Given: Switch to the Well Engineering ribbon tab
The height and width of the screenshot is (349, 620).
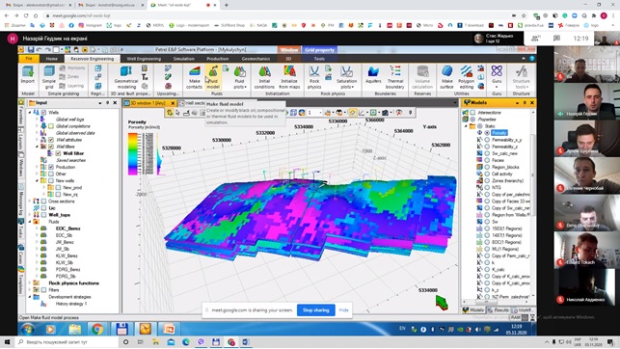Looking at the screenshot, I should click(144, 59).
